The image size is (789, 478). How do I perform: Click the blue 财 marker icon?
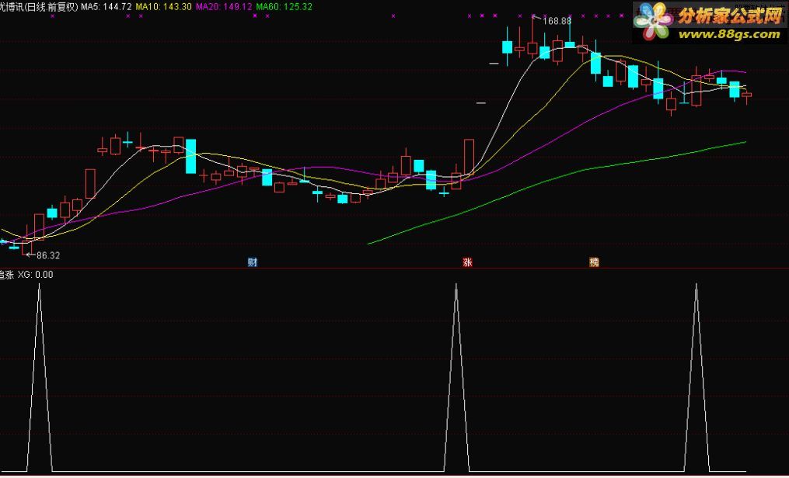point(253,262)
